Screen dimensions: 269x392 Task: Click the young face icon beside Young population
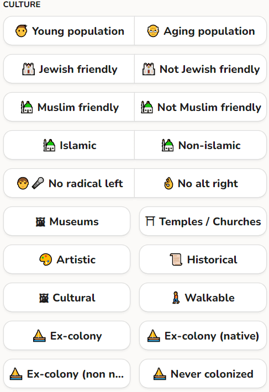[21, 31]
